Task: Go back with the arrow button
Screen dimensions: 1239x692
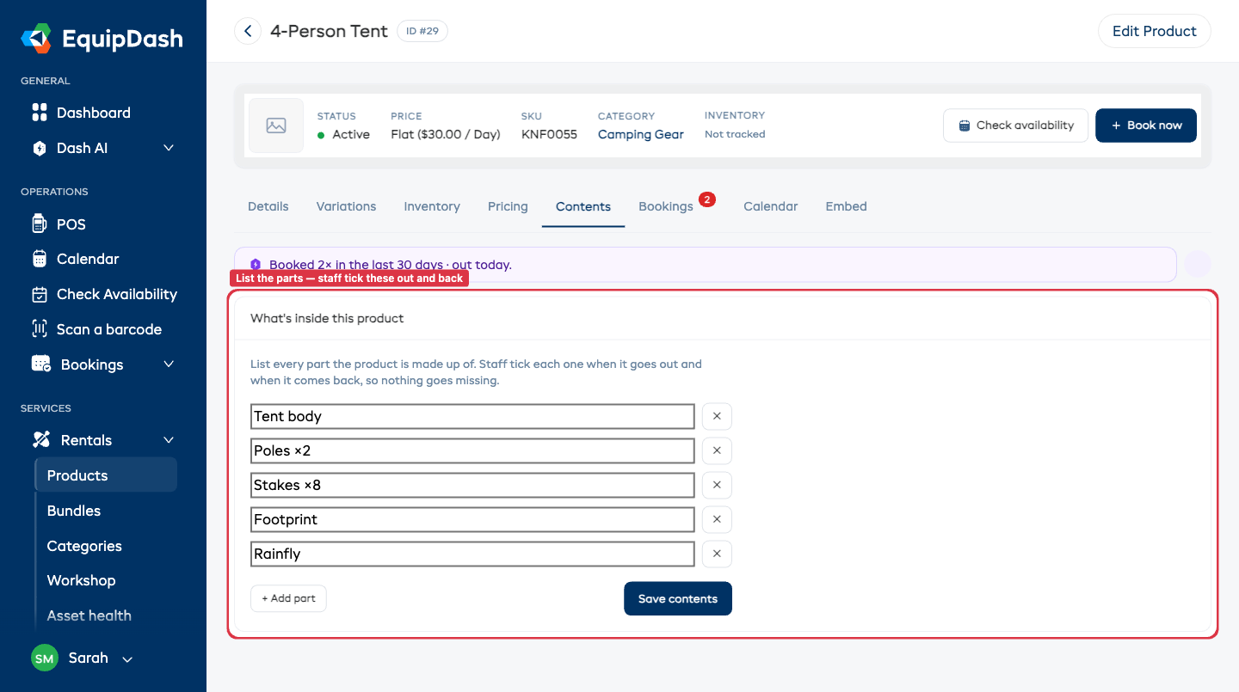Action: click(248, 32)
